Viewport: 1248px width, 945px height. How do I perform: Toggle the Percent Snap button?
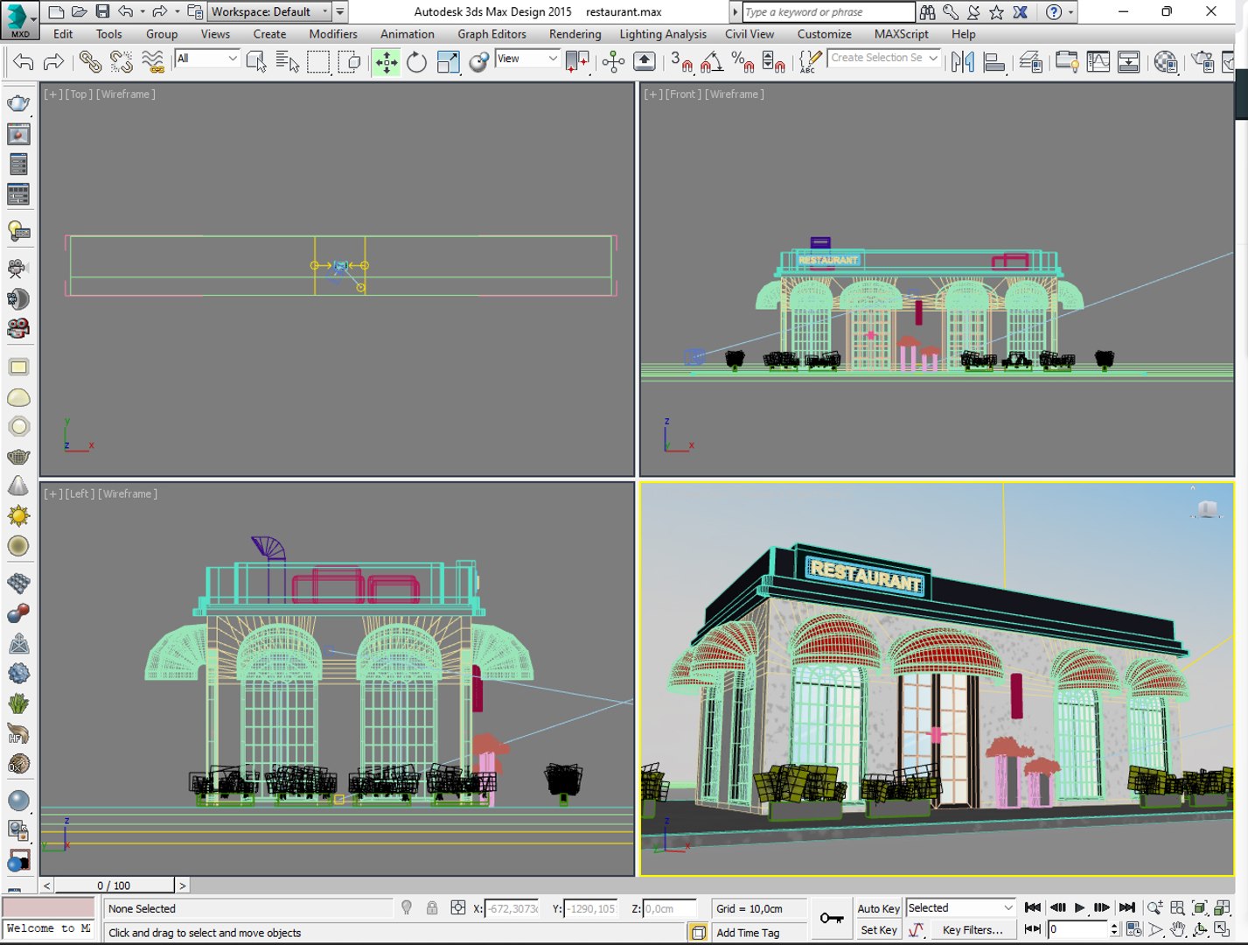[743, 61]
